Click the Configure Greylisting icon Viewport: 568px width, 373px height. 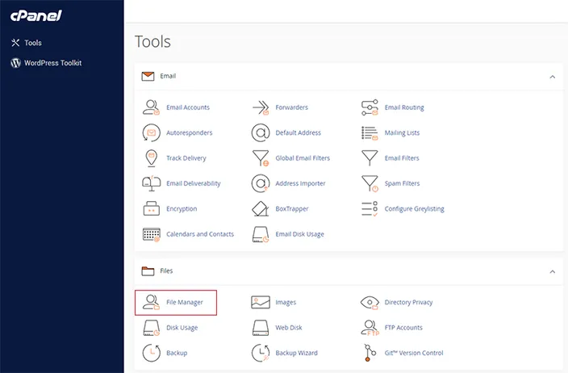[x=370, y=209]
